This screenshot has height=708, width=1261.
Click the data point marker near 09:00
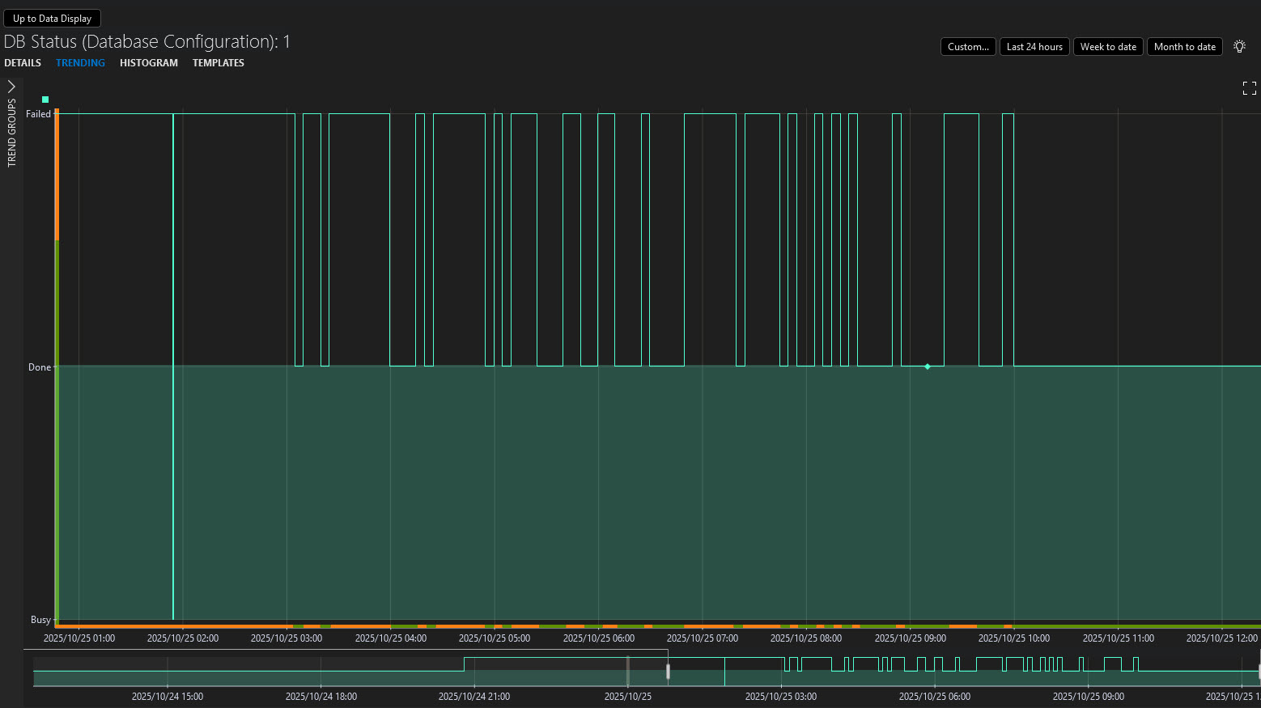pyautogui.click(x=928, y=367)
